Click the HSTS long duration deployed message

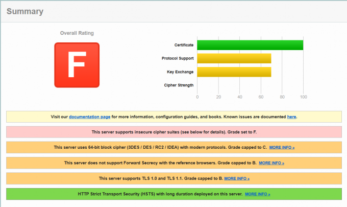click(160, 194)
